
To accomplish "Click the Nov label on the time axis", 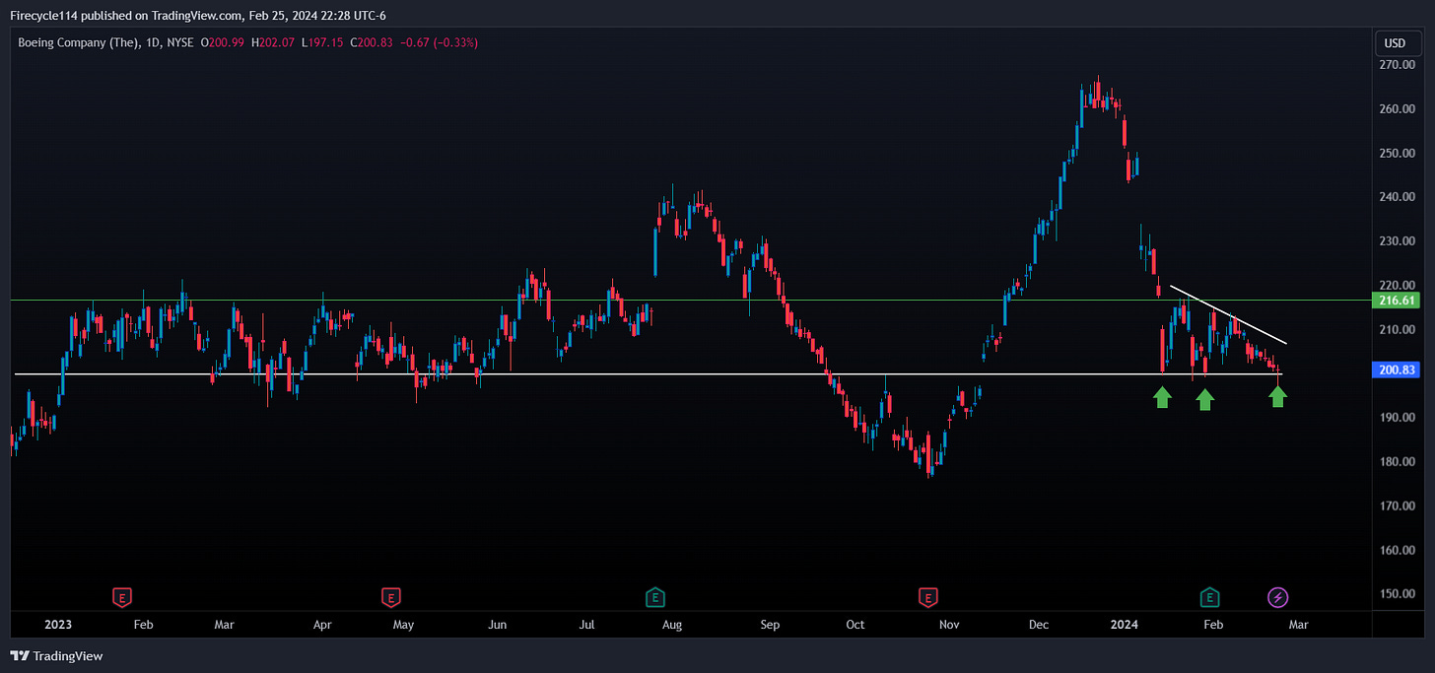I will [949, 625].
